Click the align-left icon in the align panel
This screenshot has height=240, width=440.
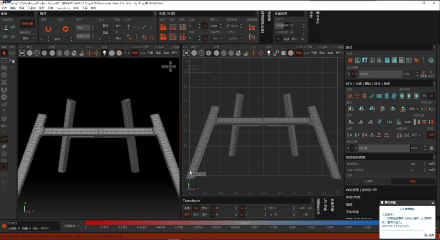tap(351, 122)
